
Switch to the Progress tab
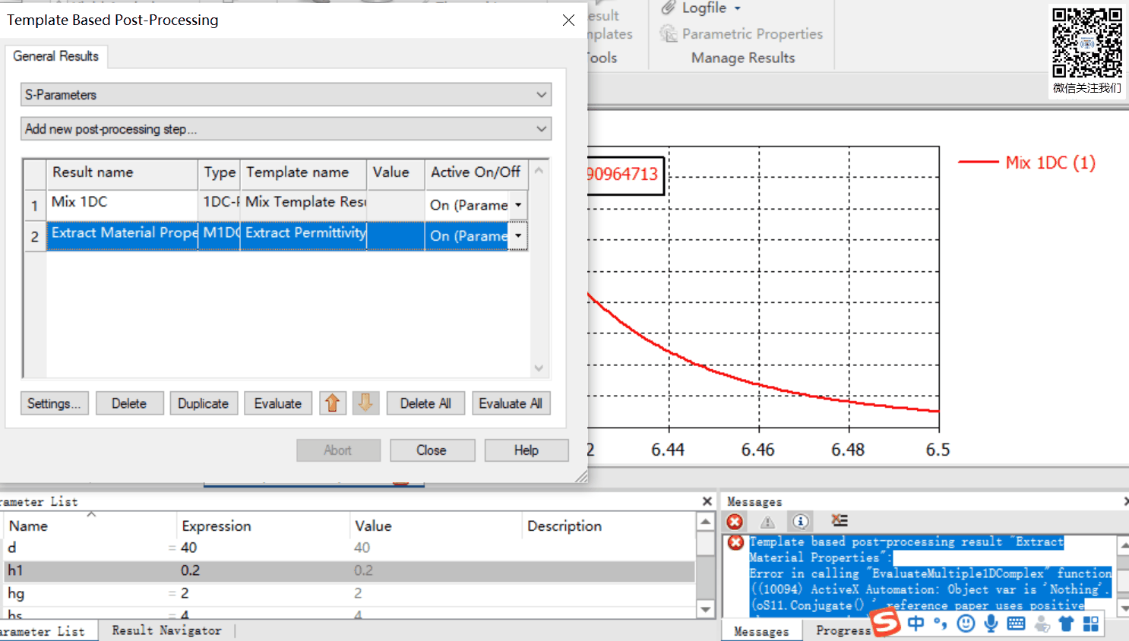pyautogui.click(x=843, y=630)
